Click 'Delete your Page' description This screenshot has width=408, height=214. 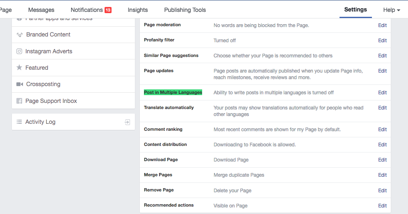click(x=232, y=191)
